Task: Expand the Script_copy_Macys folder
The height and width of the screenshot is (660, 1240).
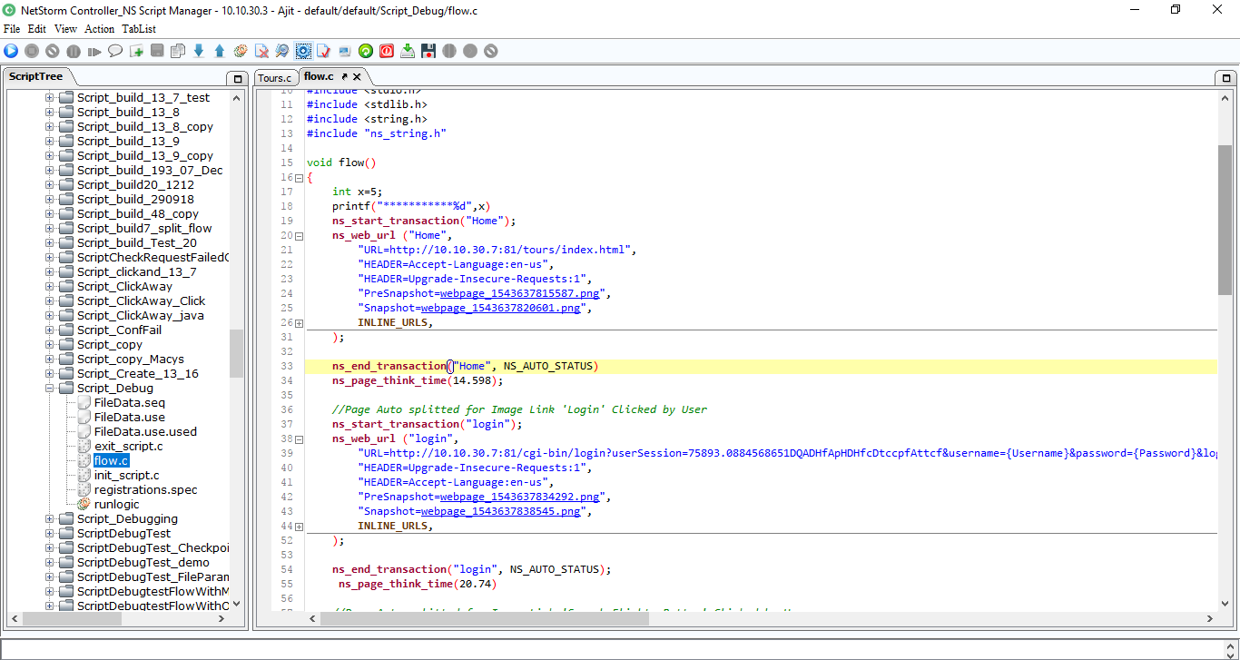Action: pyautogui.click(x=50, y=359)
